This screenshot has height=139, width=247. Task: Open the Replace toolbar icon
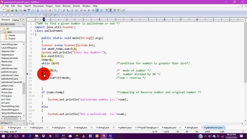click(x=68, y=10)
